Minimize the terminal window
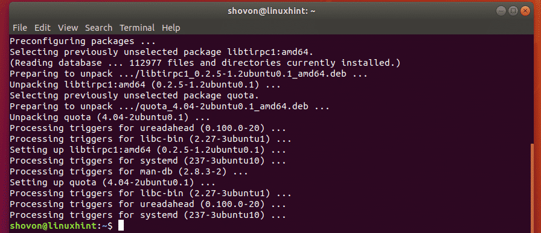The image size is (541, 233). (501, 11)
